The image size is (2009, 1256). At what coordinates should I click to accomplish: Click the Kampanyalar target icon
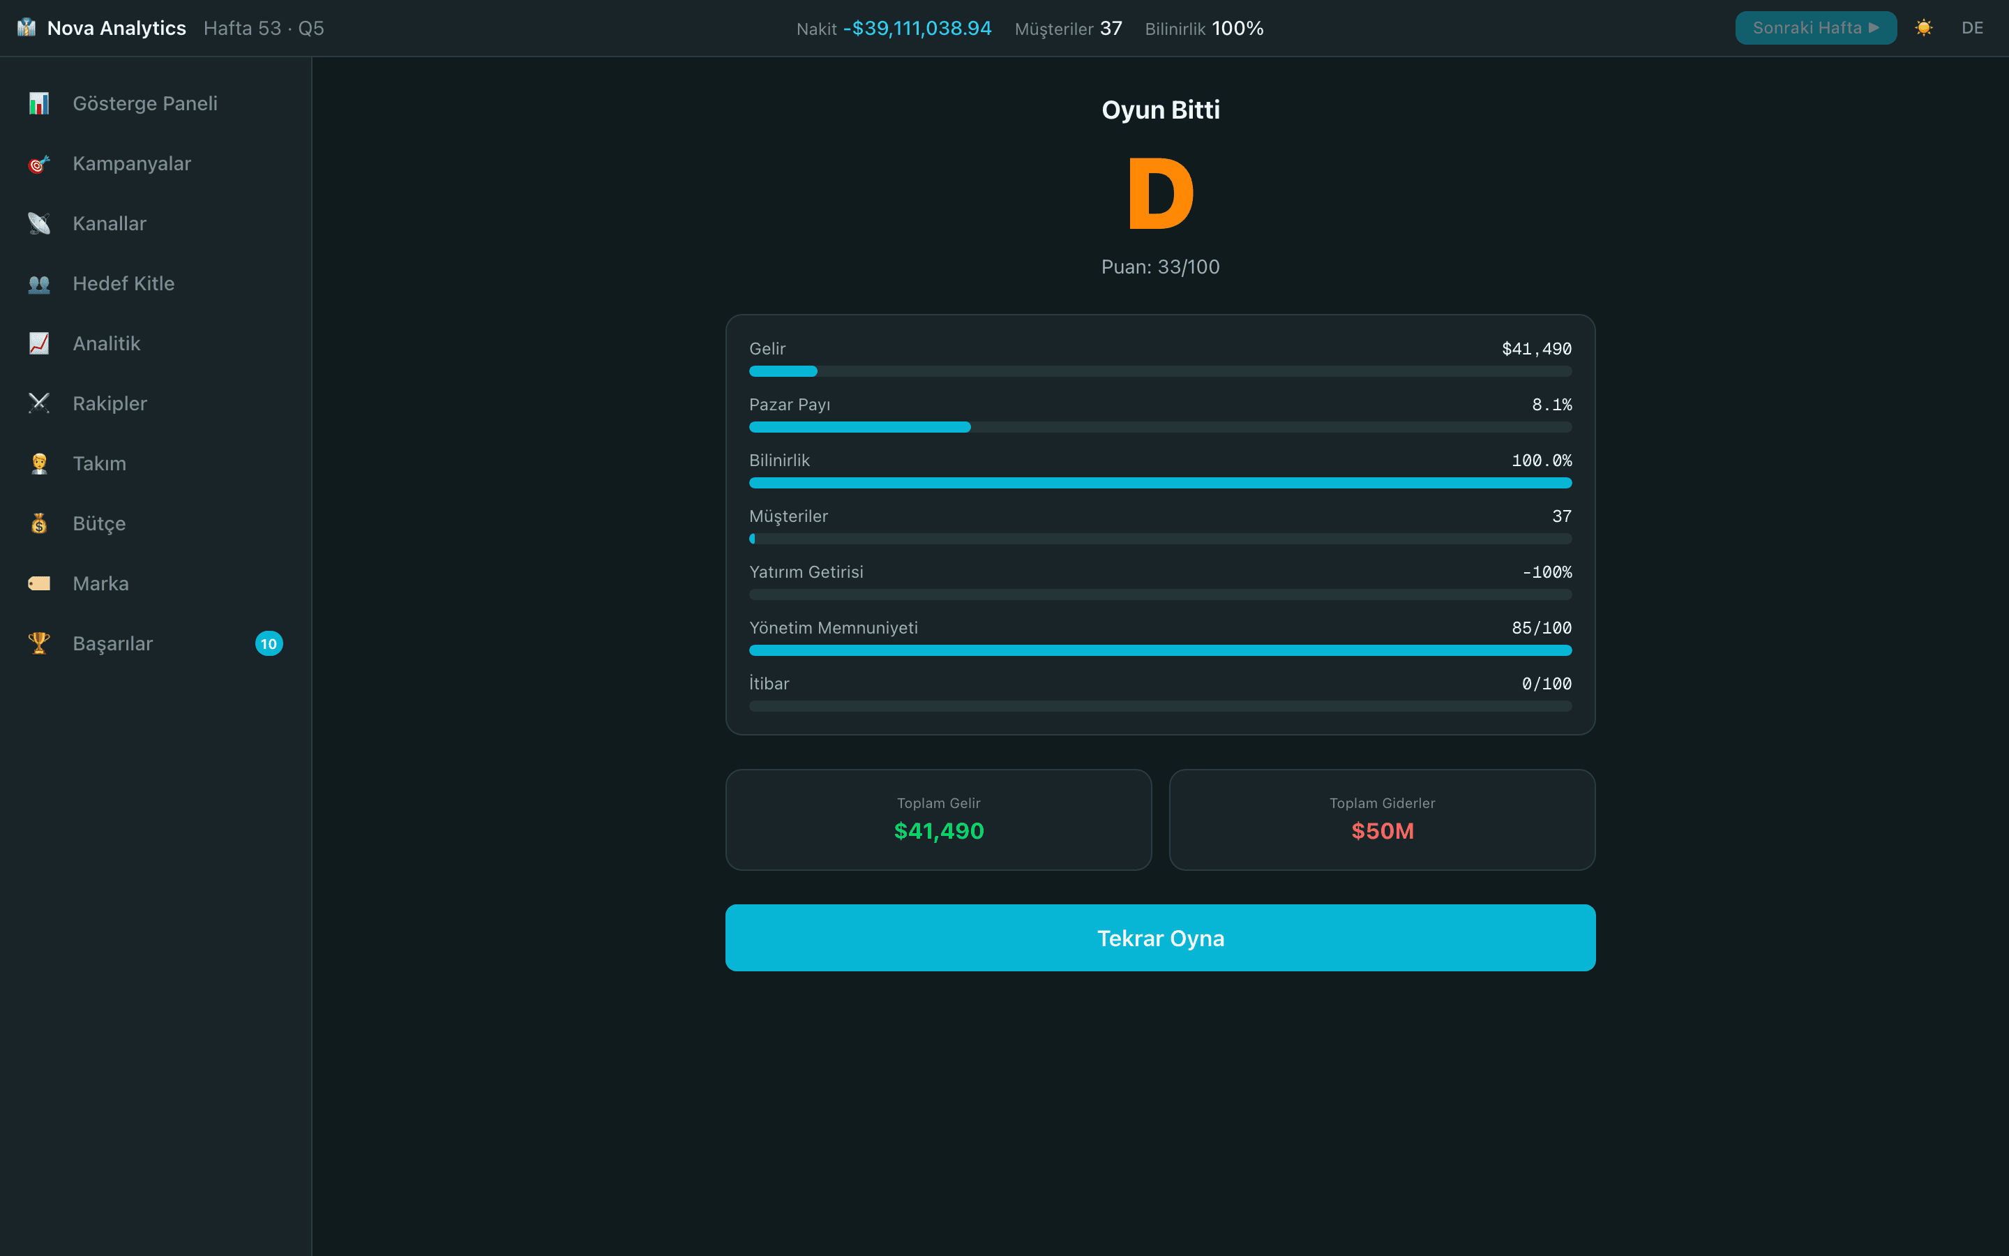(39, 164)
